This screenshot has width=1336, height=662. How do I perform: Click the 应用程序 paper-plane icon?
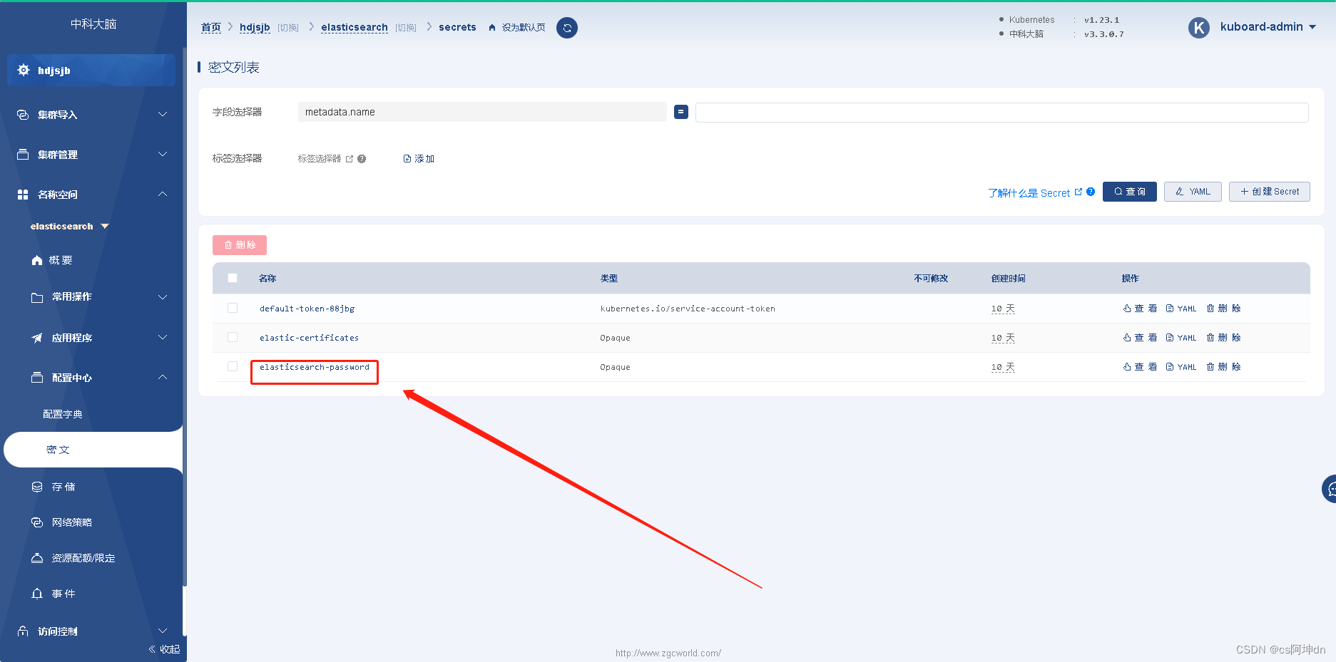(37, 338)
